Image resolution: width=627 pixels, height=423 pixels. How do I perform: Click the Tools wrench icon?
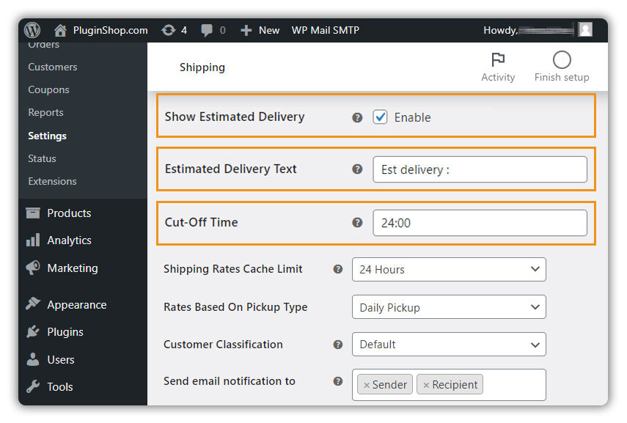coord(33,386)
